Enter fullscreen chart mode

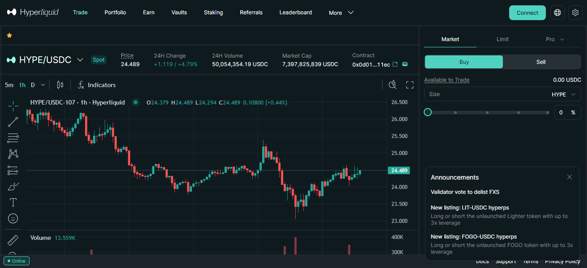409,85
